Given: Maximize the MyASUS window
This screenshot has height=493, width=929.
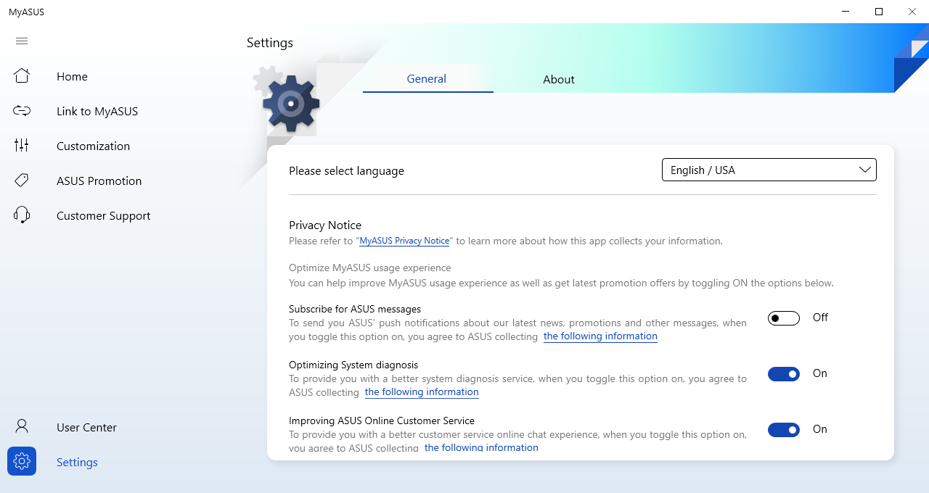Looking at the screenshot, I should pyautogui.click(x=879, y=12).
